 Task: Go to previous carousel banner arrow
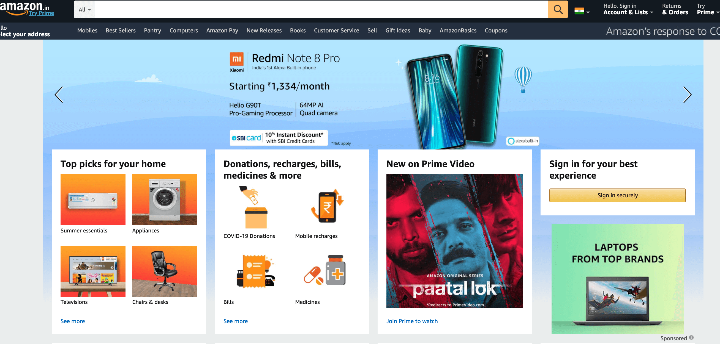(59, 95)
